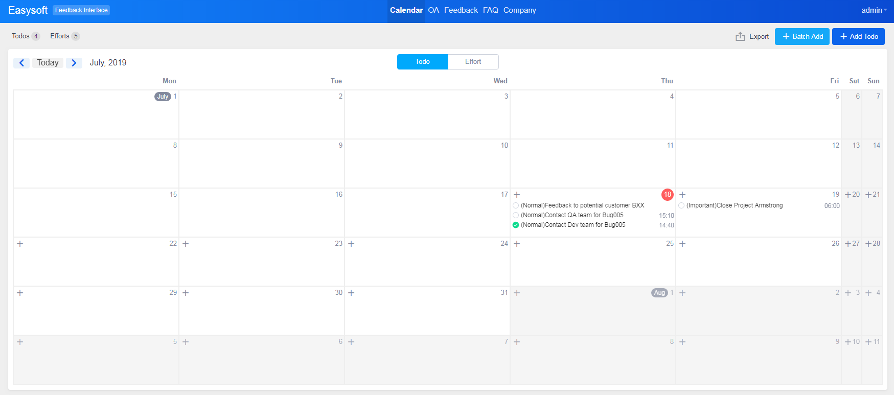This screenshot has height=395, width=894.
Task: Open the OA navigation item
Action: coord(433,10)
